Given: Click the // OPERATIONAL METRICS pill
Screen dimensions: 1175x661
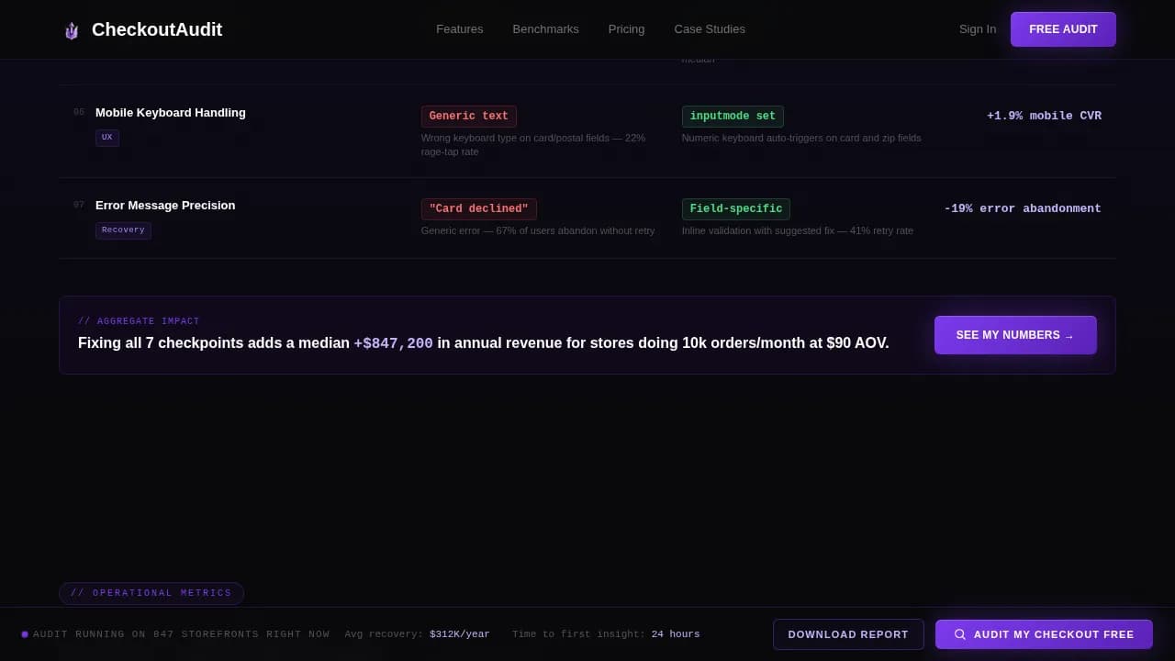Looking at the screenshot, I should coord(151,593).
